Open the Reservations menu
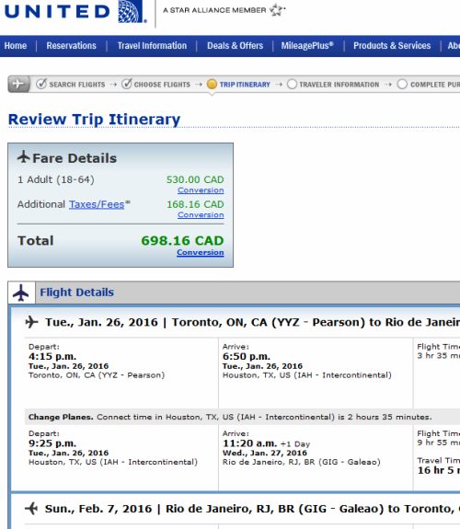Image resolution: width=460 pixels, height=529 pixels. point(71,46)
